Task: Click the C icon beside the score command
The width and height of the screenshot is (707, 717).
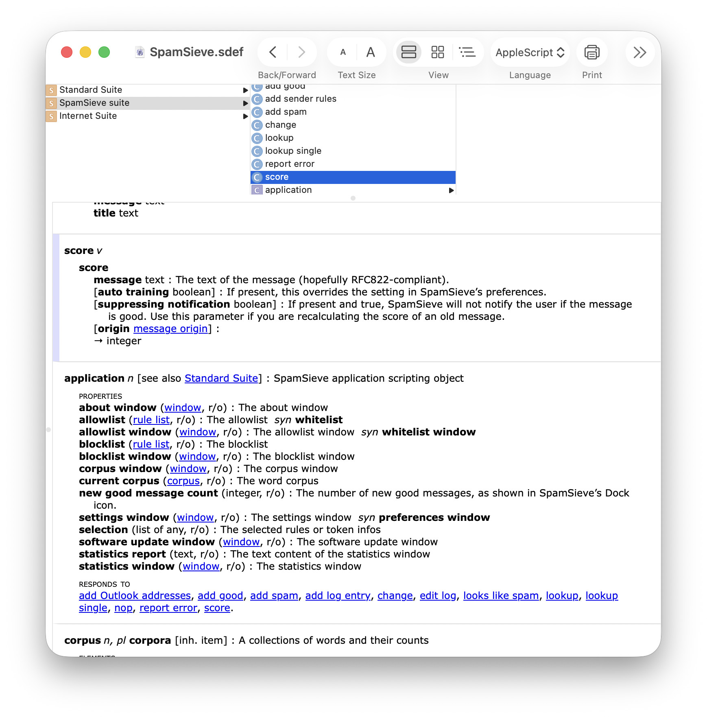Action: click(257, 177)
